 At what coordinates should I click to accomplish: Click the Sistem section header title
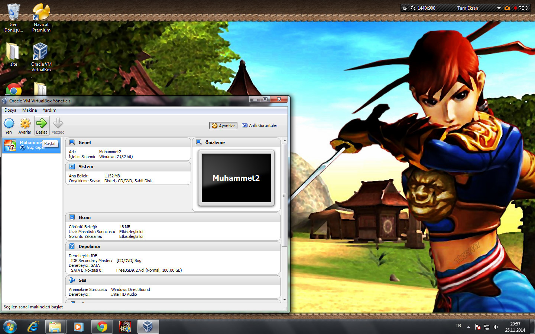pyautogui.click(x=86, y=167)
